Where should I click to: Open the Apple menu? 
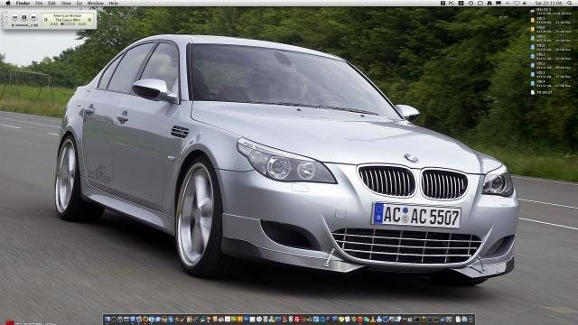pyautogui.click(x=8, y=3)
